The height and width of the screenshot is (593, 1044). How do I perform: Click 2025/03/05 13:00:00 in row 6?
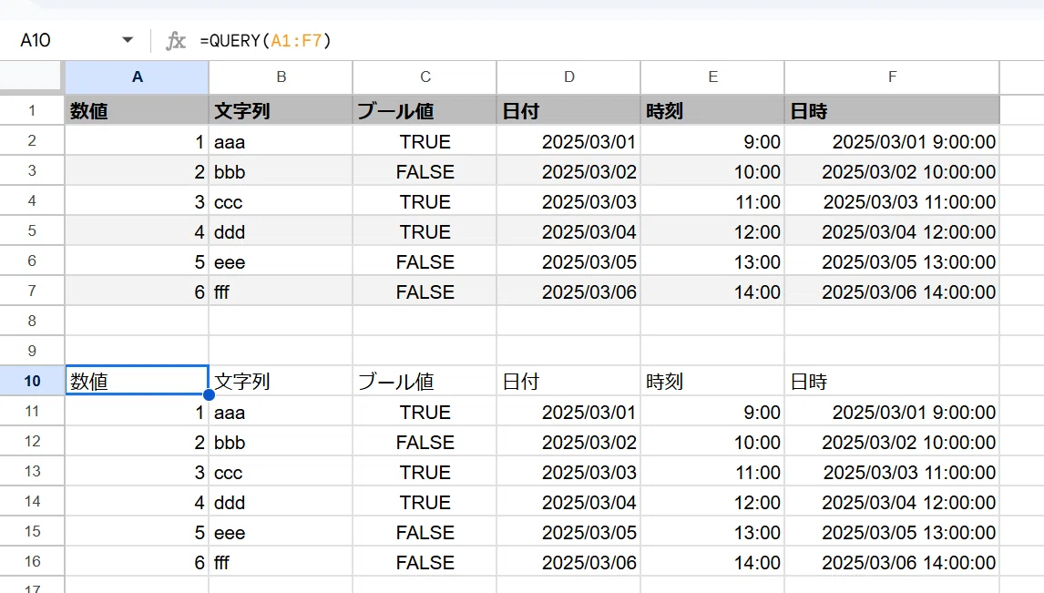tap(892, 261)
